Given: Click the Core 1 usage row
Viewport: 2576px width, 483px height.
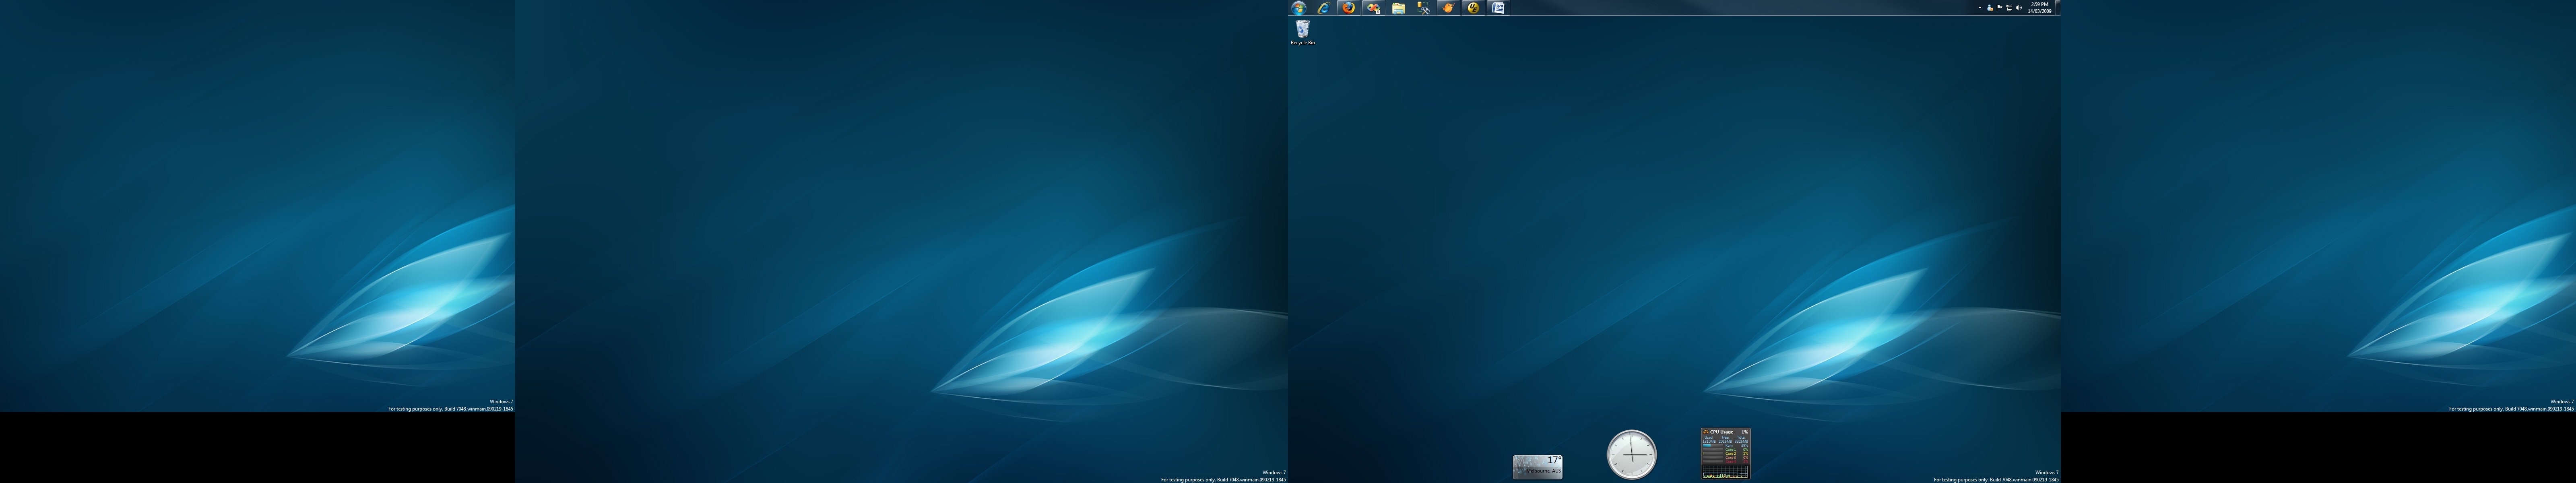Looking at the screenshot, I should [1726, 450].
